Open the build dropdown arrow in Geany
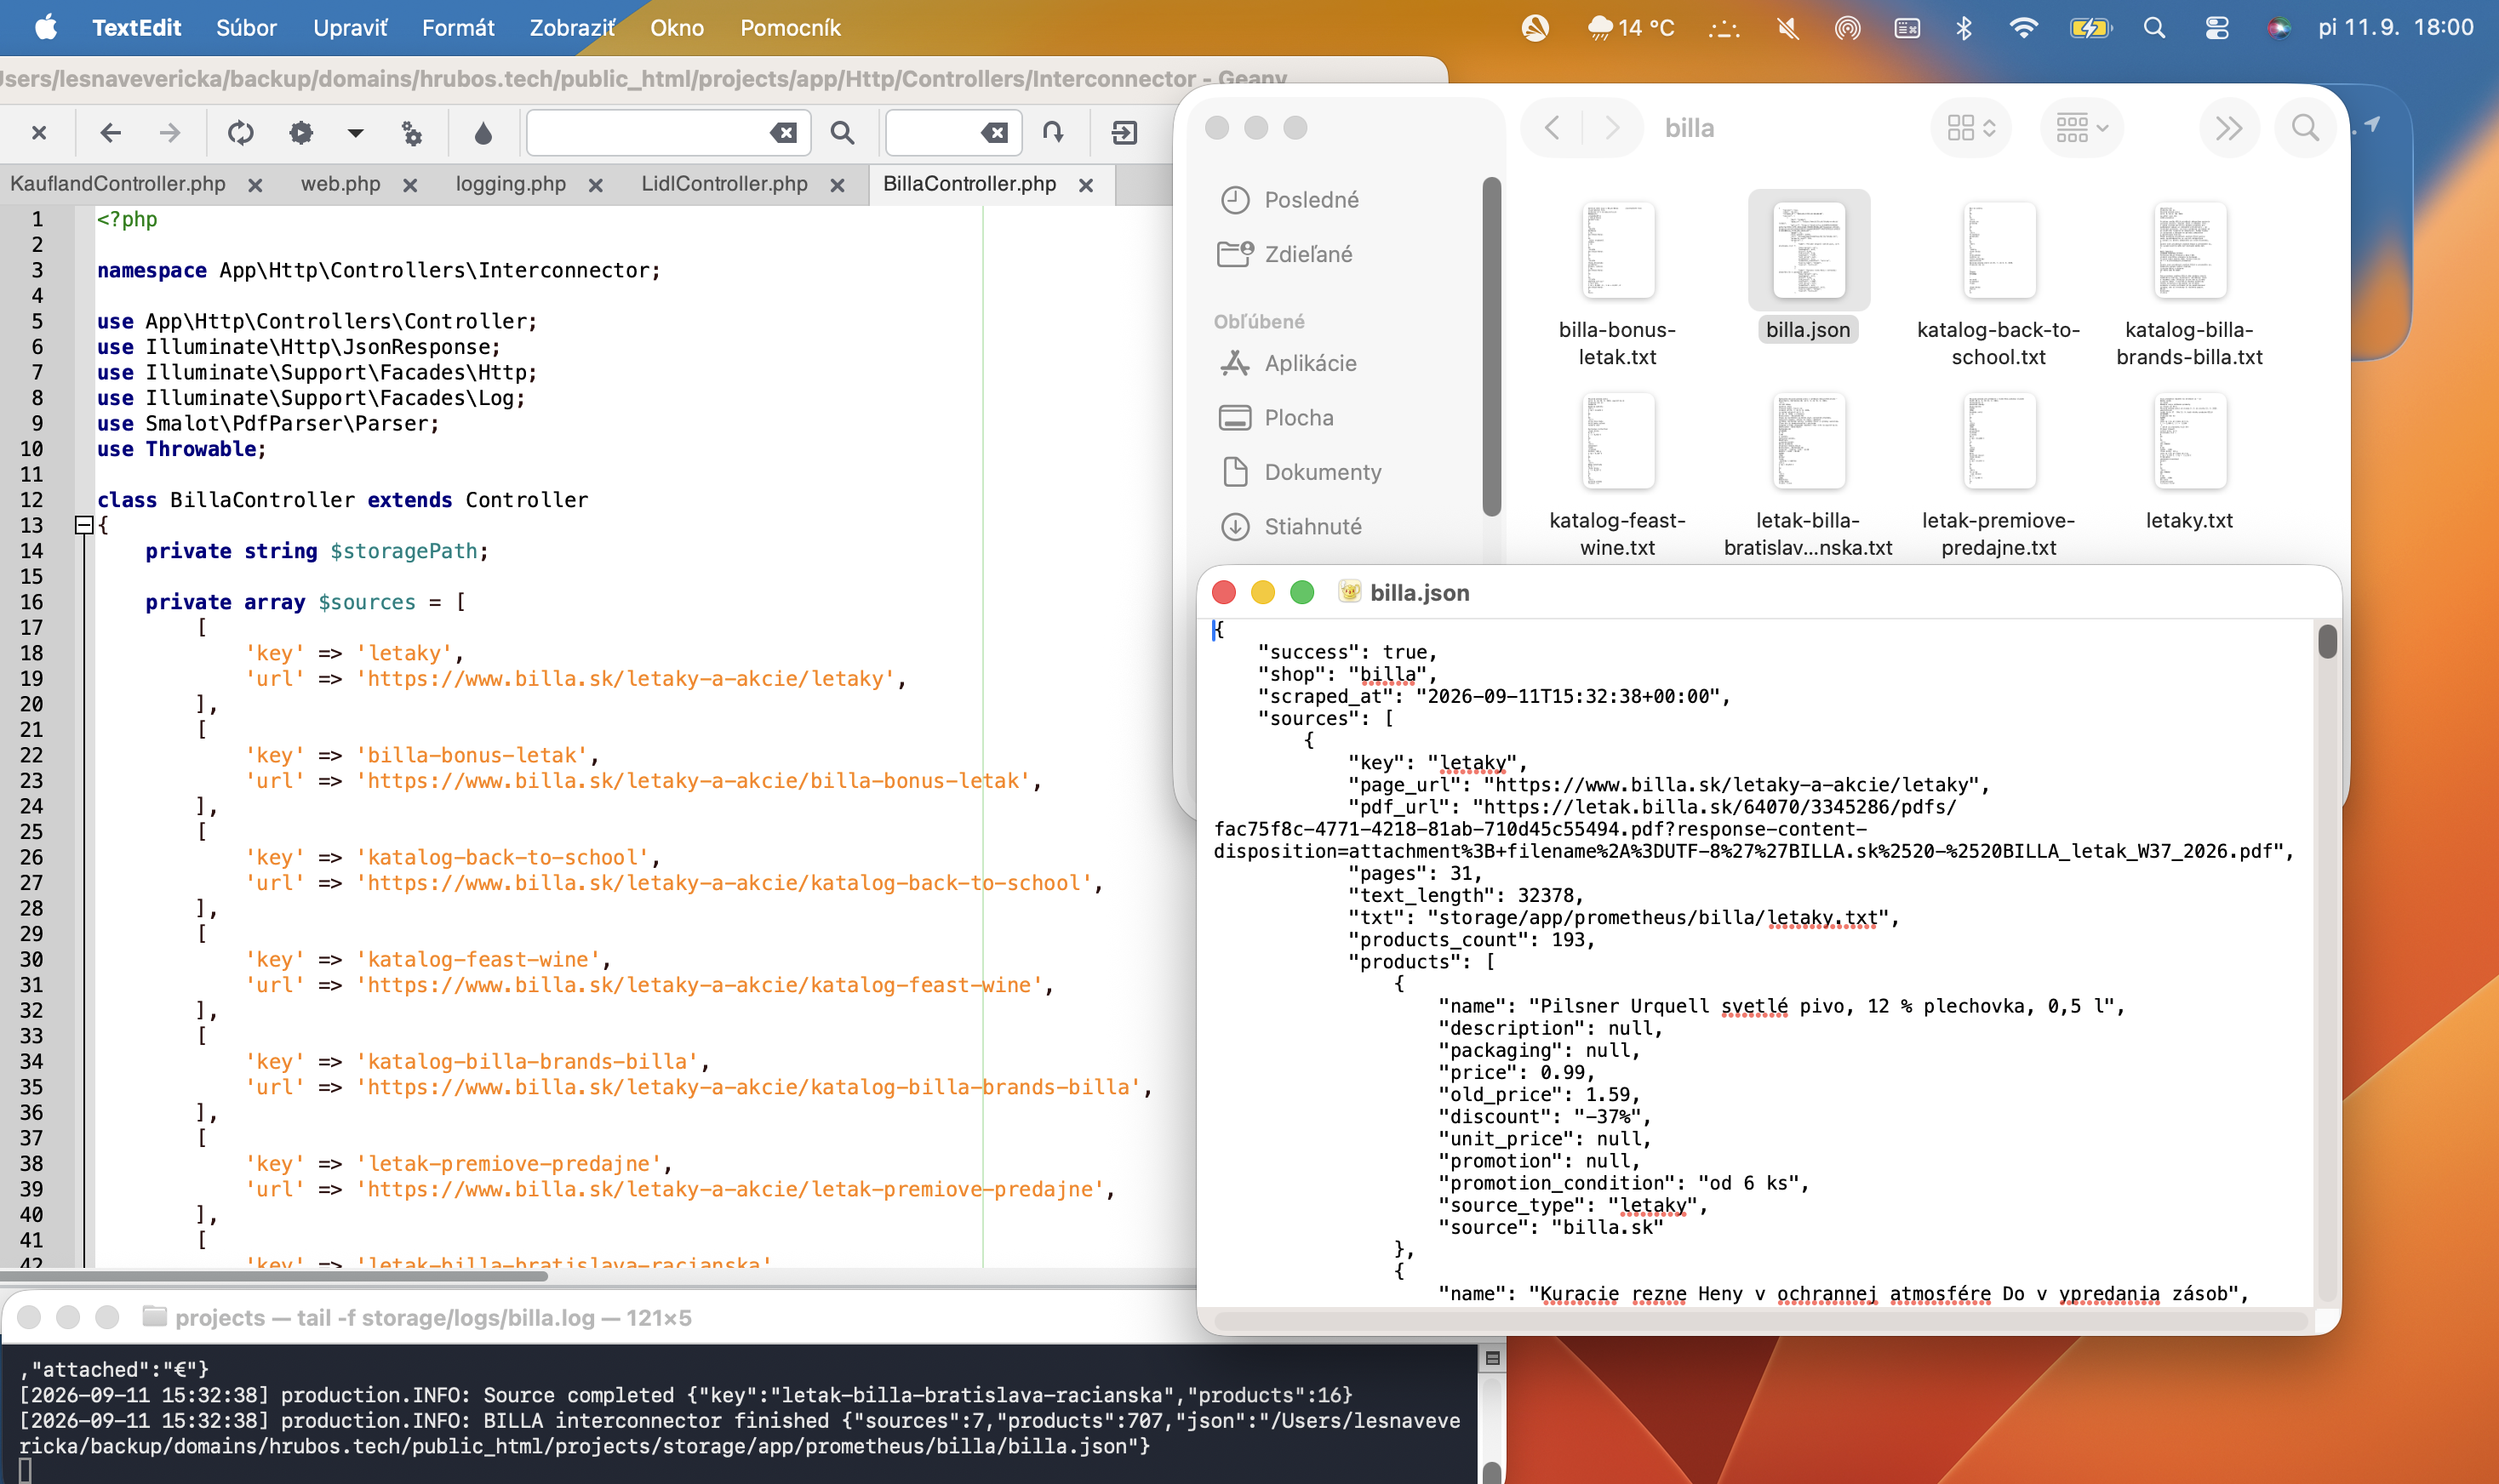The height and width of the screenshot is (1484, 2499). tap(355, 132)
